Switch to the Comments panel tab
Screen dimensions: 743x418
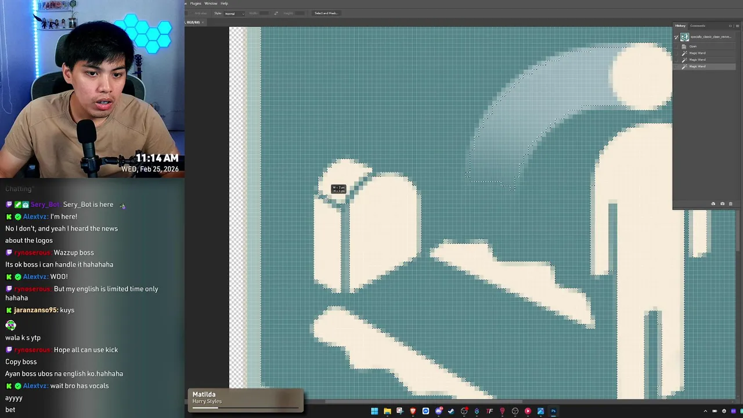tap(698, 26)
